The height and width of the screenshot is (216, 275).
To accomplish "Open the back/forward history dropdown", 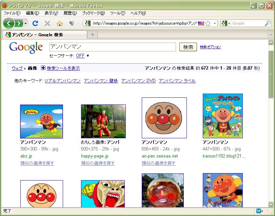I will 26,23.
